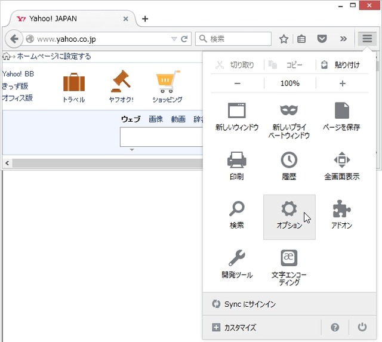Select the ウェブ search tab

pos(131,119)
